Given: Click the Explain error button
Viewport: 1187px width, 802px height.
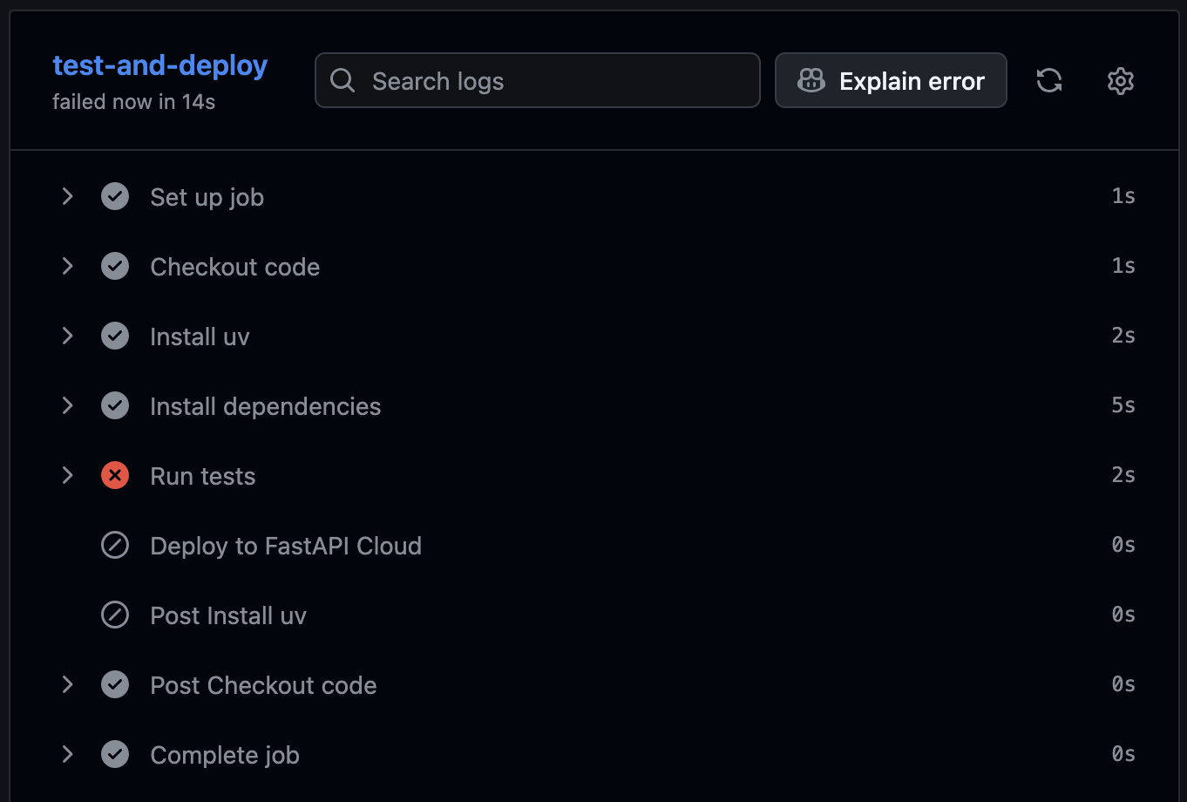Looking at the screenshot, I should (x=891, y=80).
